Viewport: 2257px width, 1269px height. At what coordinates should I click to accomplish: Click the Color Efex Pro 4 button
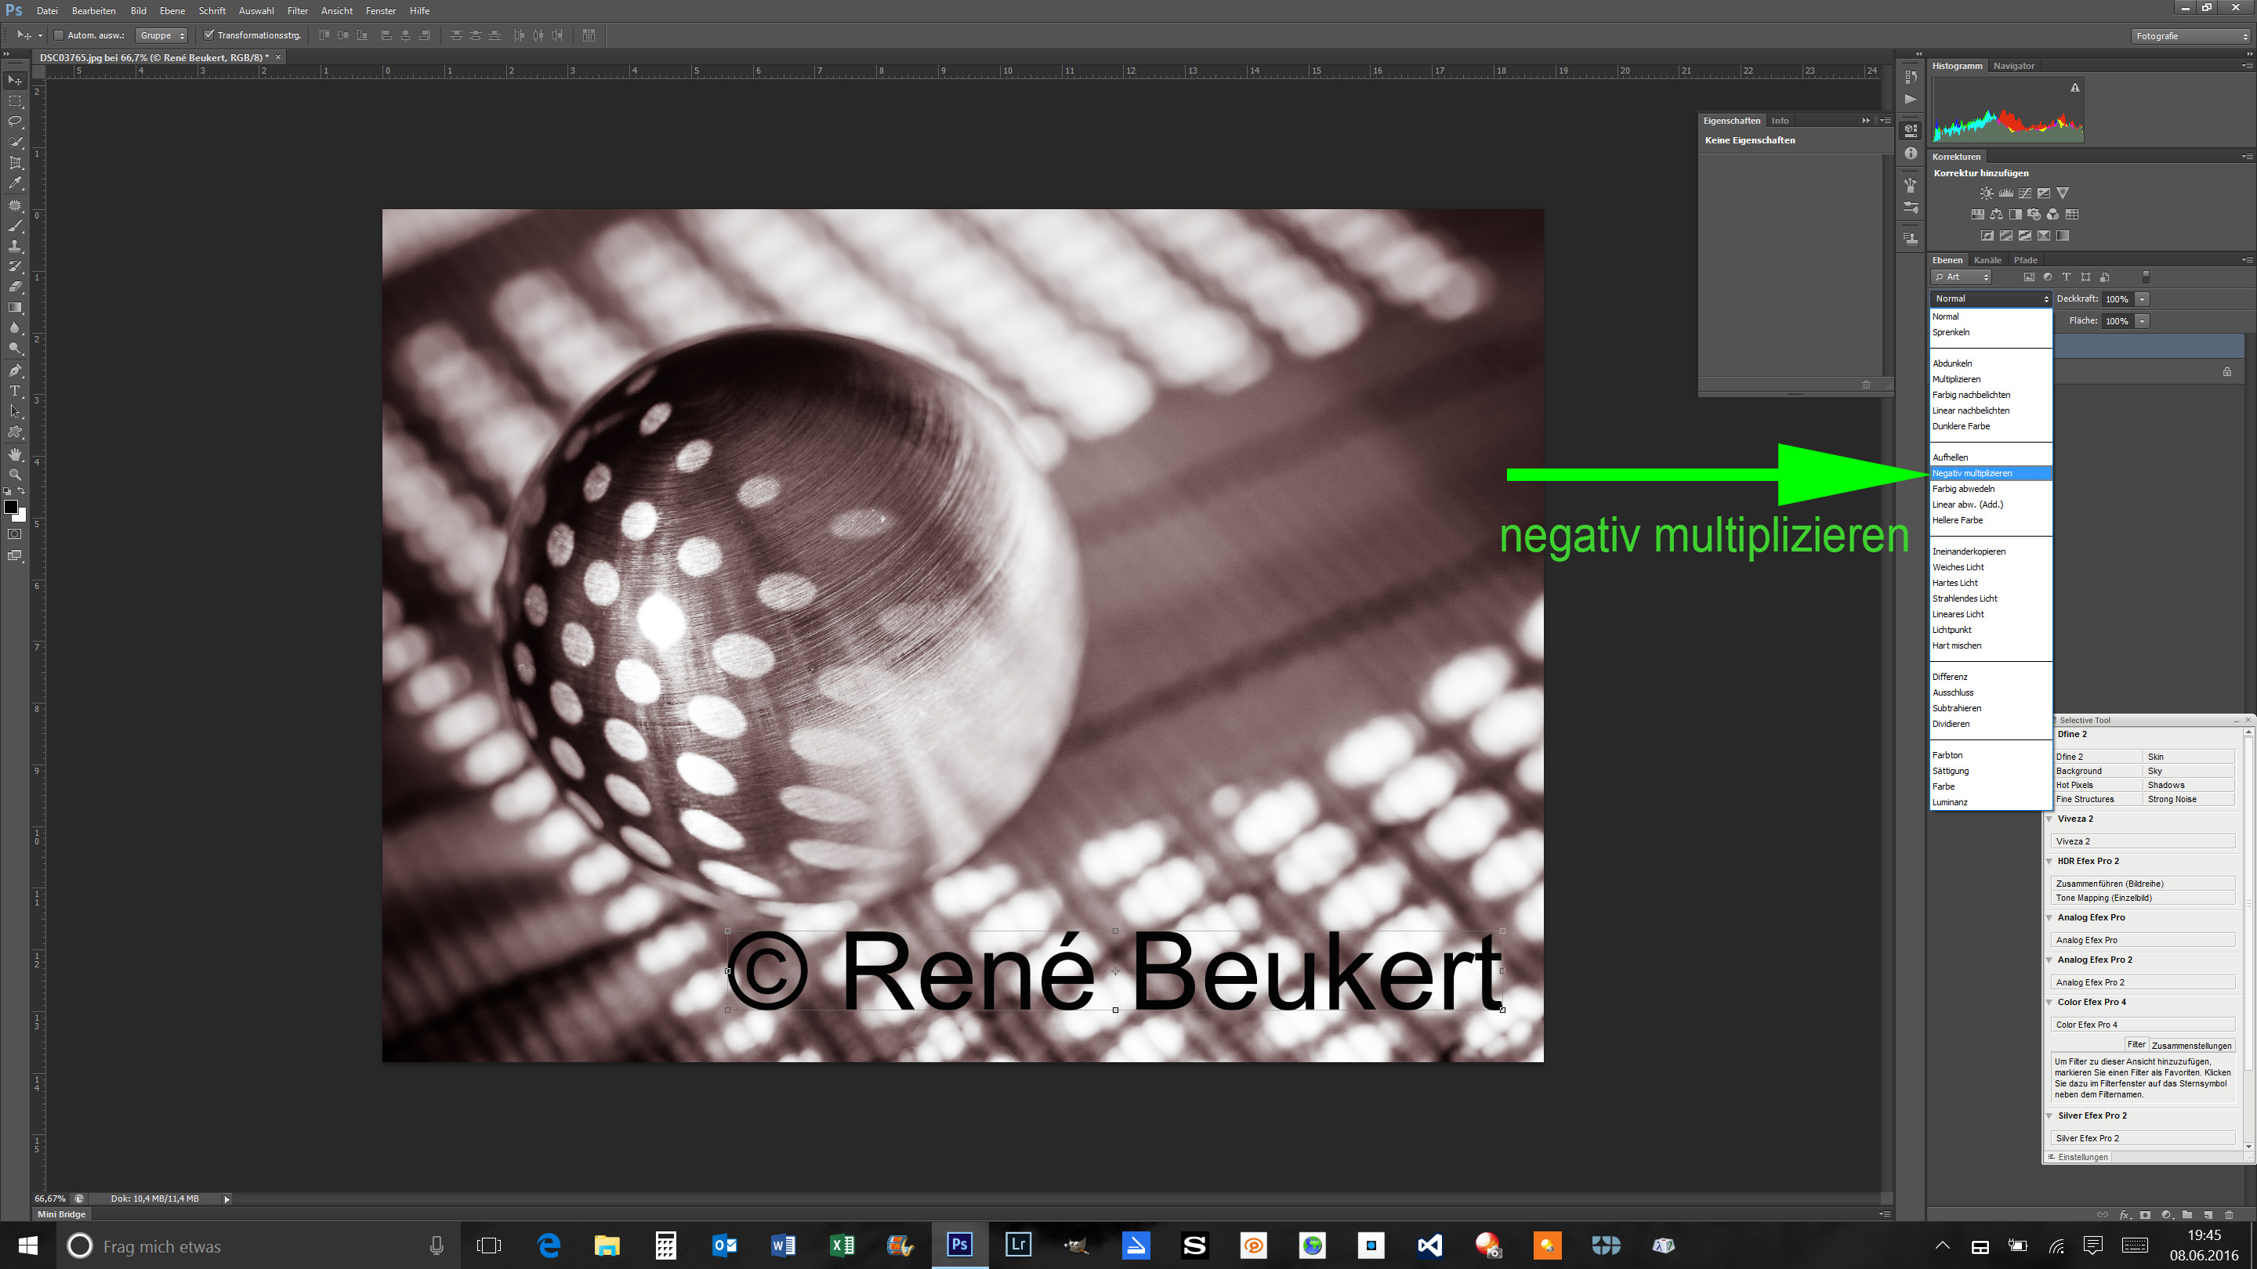[2143, 1025]
